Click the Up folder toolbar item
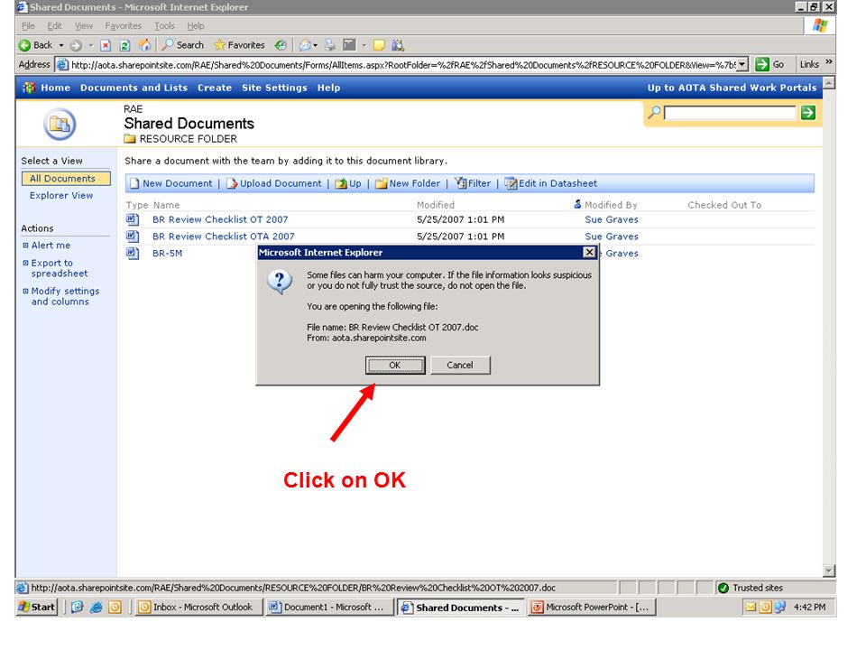 (x=348, y=183)
